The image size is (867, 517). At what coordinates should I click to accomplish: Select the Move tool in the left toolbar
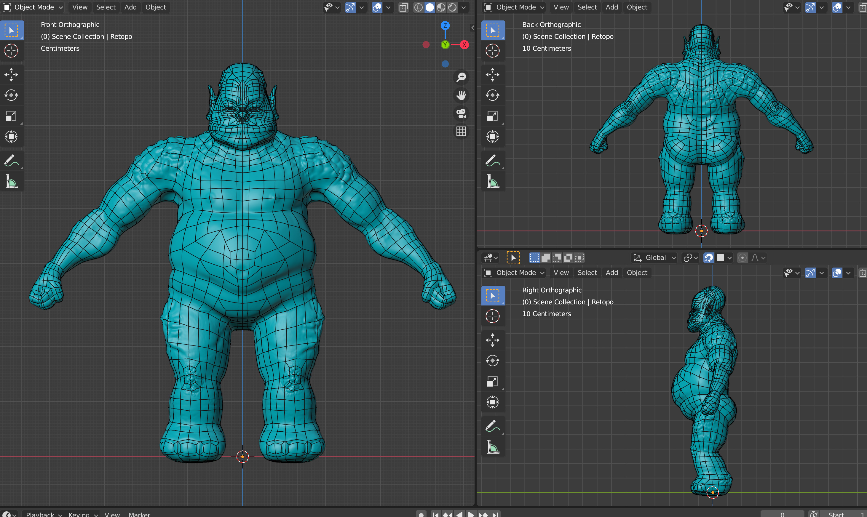[12, 75]
